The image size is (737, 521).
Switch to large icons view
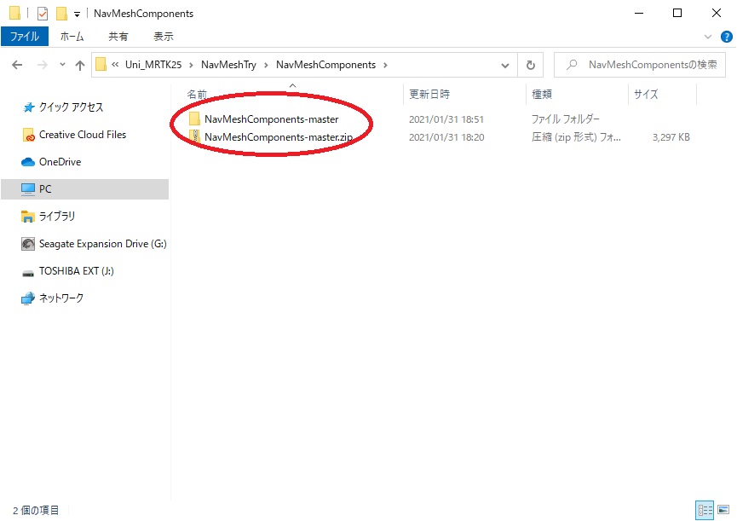pyautogui.click(x=723, y=510)
